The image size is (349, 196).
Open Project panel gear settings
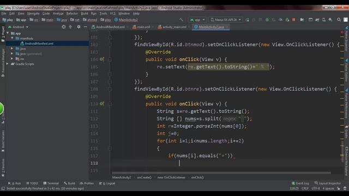(x=79, y=27)
